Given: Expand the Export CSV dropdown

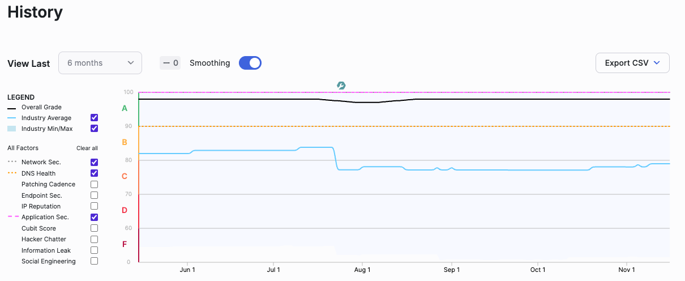Looking at the screenshot, I should (x=632, y=63).
